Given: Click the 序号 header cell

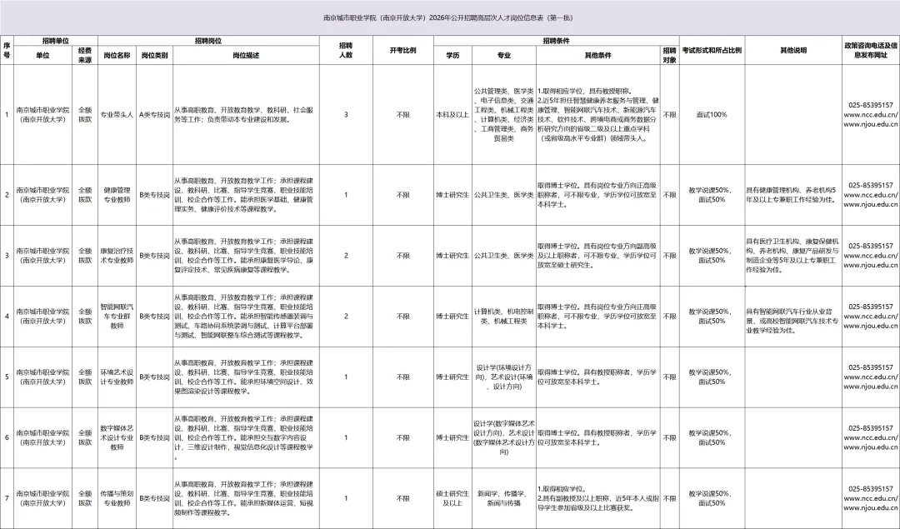Looking at the screenshot, I should pos(7,50).
